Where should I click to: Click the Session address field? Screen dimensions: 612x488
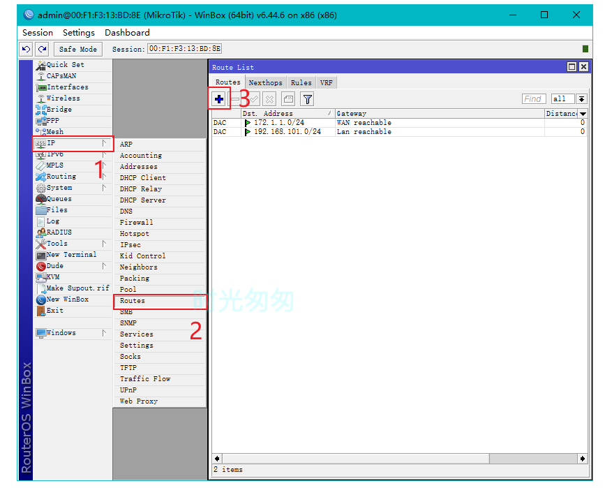[x=185, y=49]
